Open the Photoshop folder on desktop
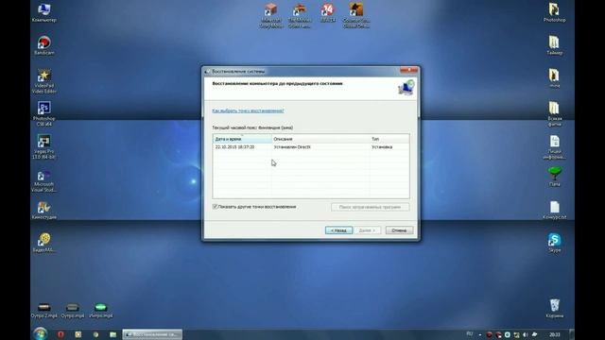 555,12
